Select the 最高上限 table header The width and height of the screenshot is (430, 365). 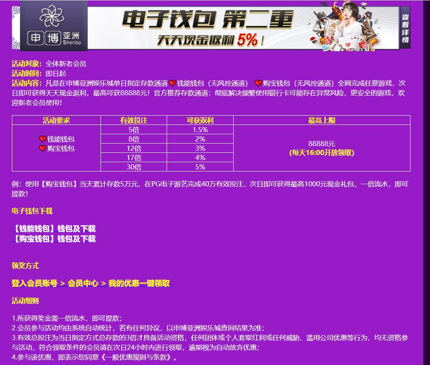tap(322, 120)
